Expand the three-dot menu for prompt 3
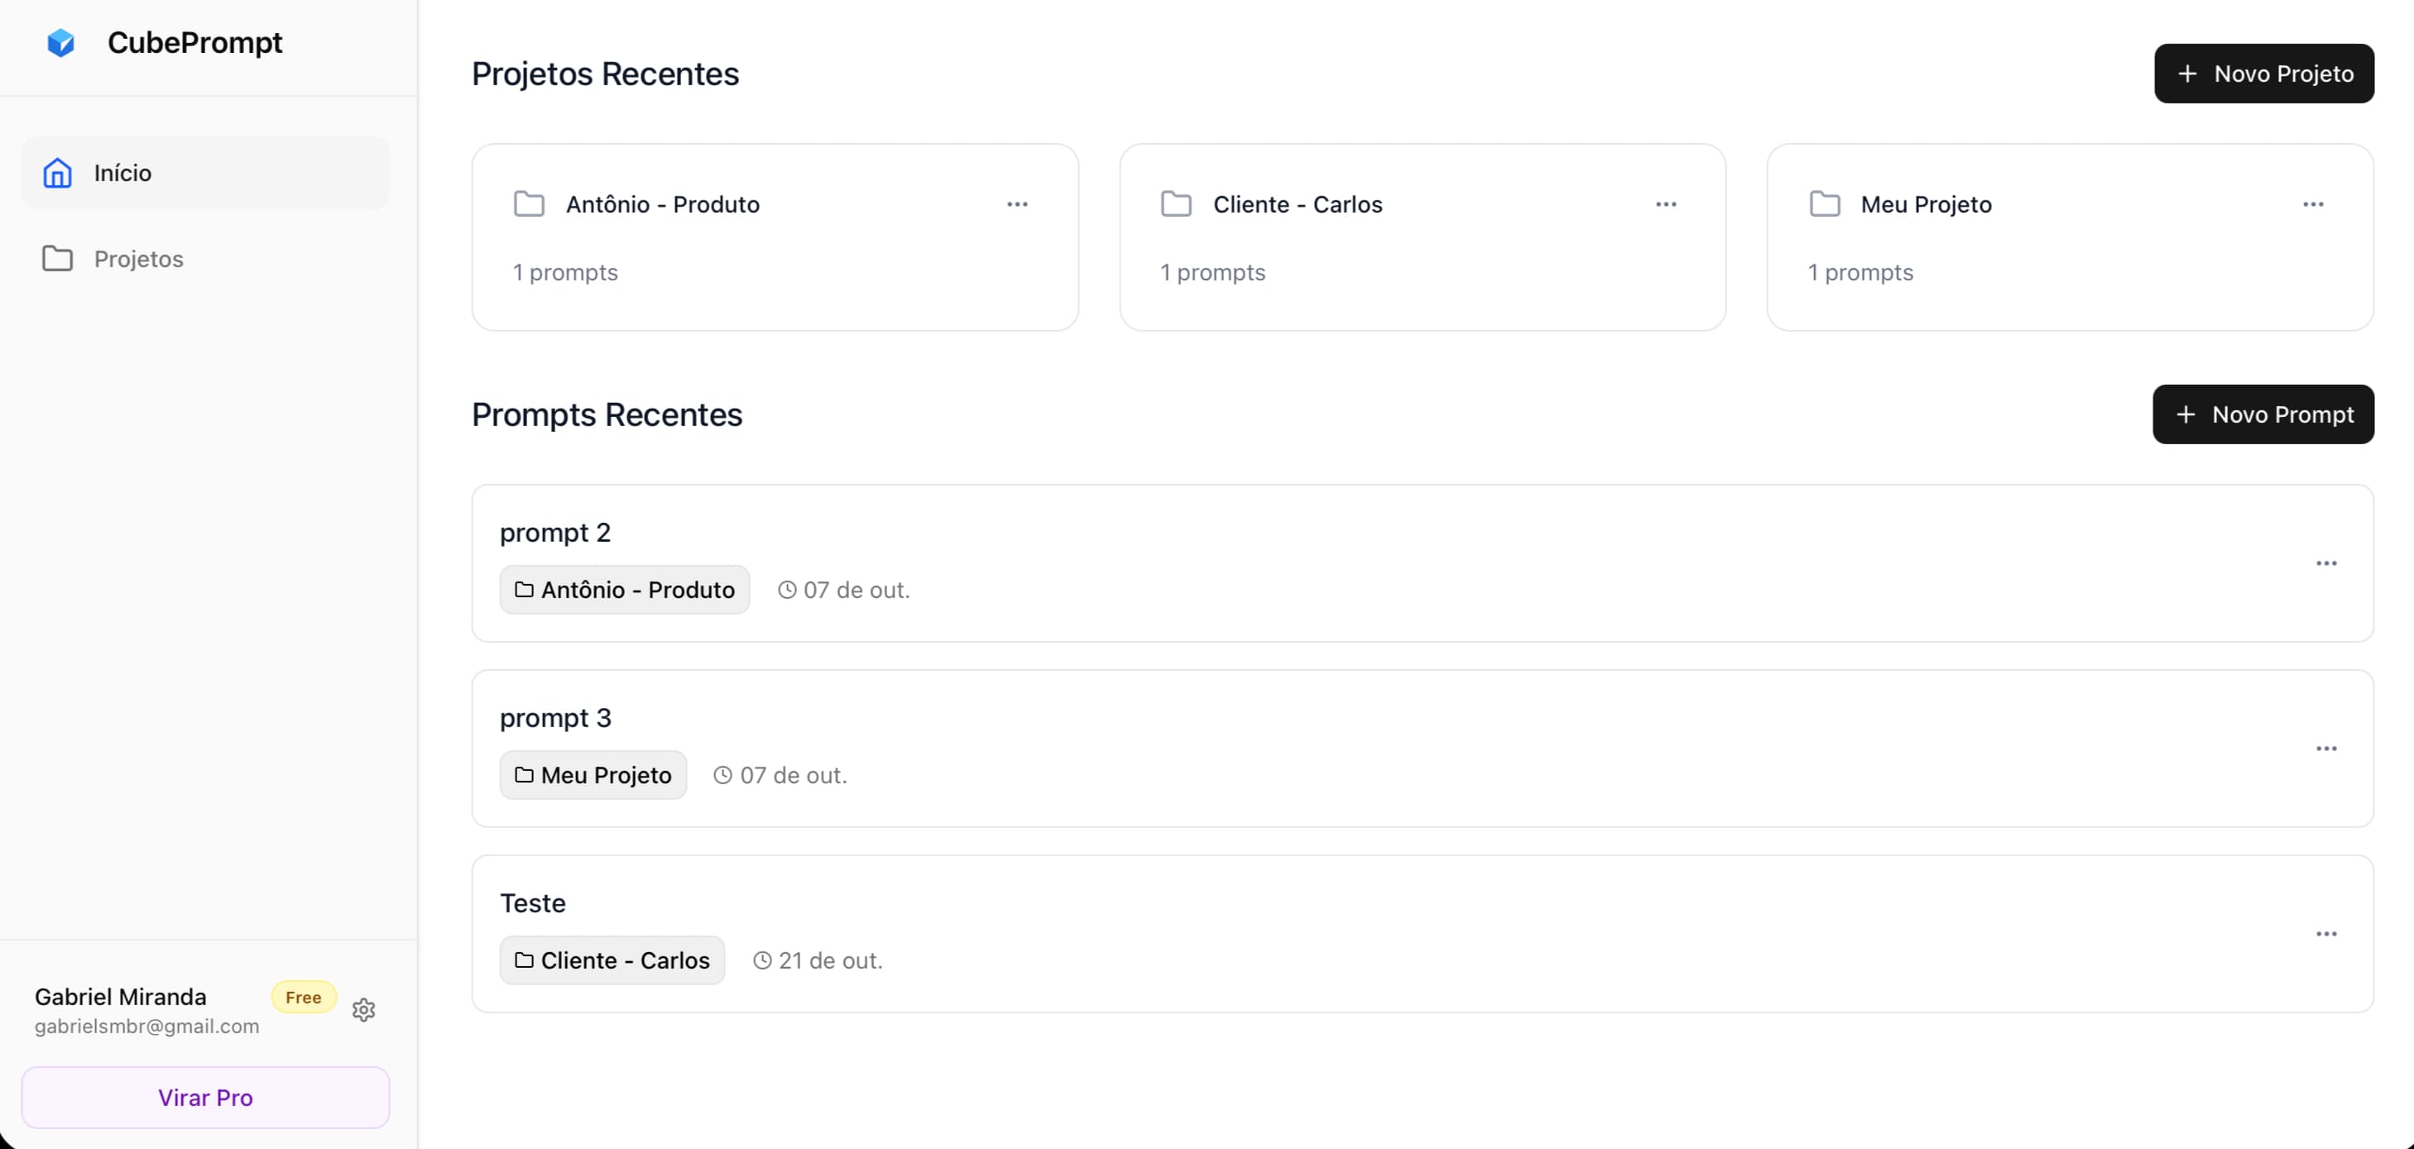This screenshot has width=2414, height=1149. (2326, 748)
